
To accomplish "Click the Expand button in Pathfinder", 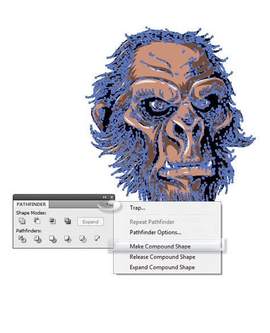I will click(x=91, y=222).
